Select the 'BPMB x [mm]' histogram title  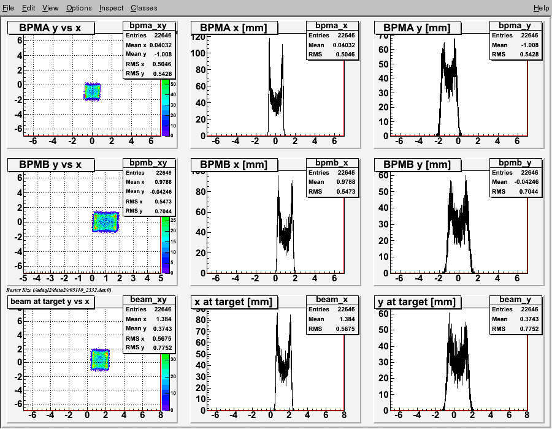coord(234,165)
